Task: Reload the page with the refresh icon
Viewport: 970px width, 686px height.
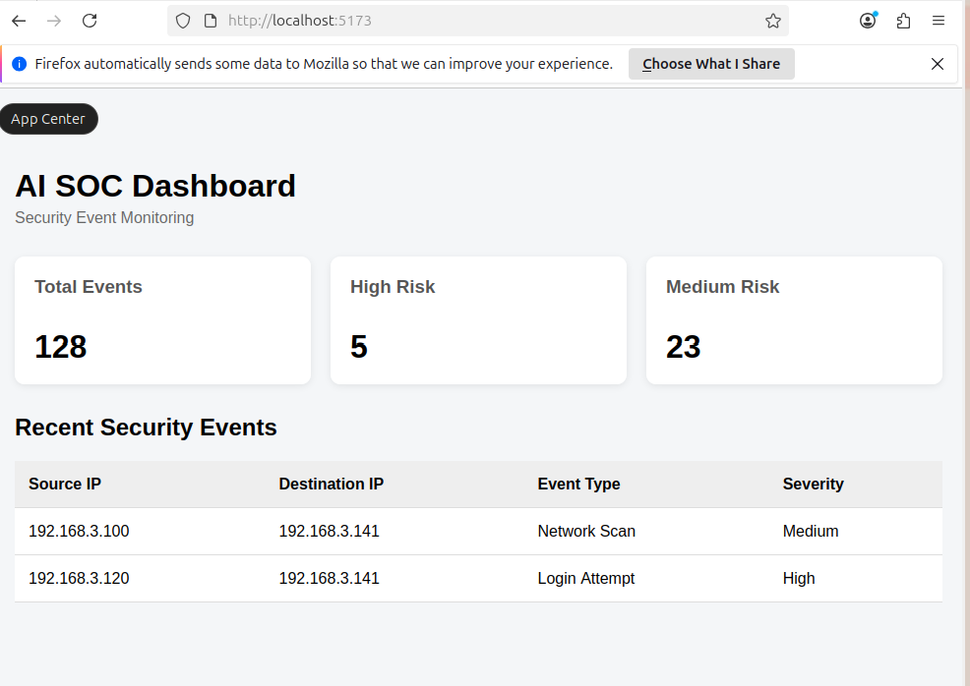Action: click(90, 21)
